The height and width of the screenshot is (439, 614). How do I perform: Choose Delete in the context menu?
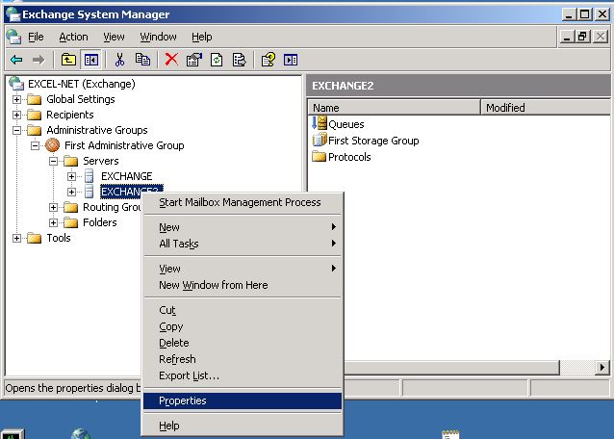click(x=243, y=343)
